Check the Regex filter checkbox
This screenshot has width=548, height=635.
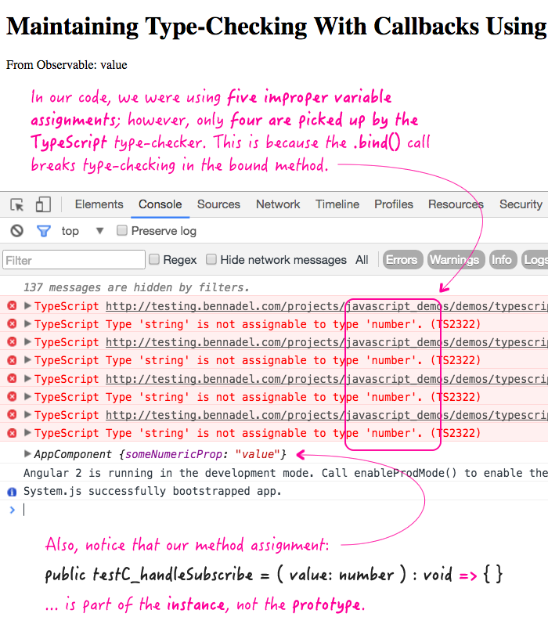pyautogui.click(x=154, y=260)
